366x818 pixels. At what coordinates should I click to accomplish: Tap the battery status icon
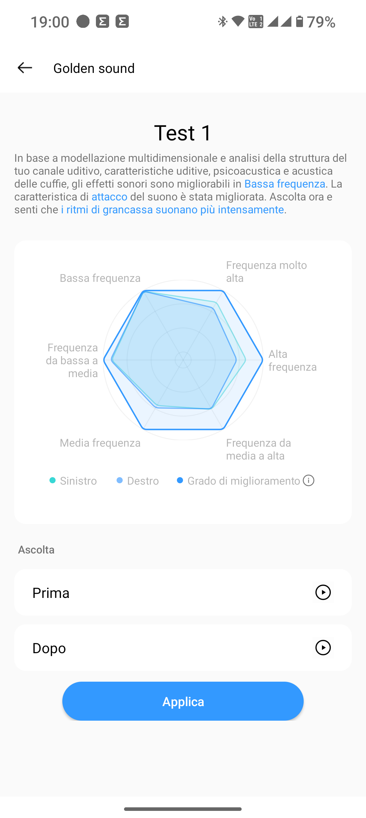[299, 22]
